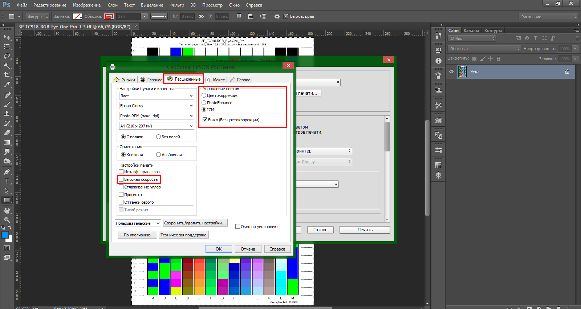This screenshot has width=581, height=309.
Task: Switch to the Сервис tab
Action: pyautogui.click(x=240, y=80)
